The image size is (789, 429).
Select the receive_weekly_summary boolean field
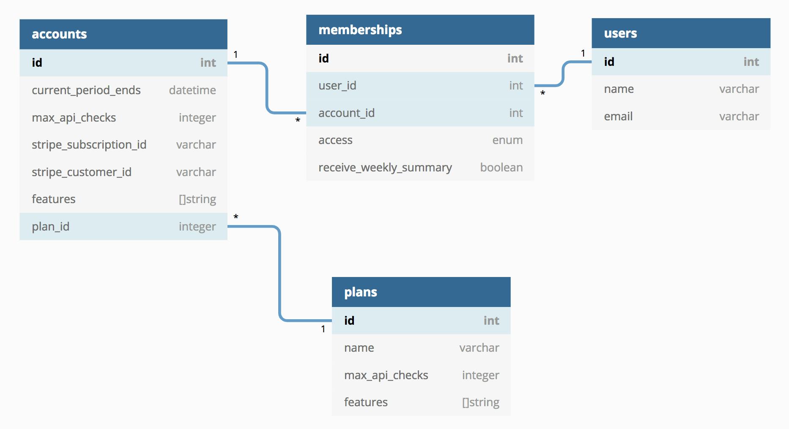click(420, 168)
